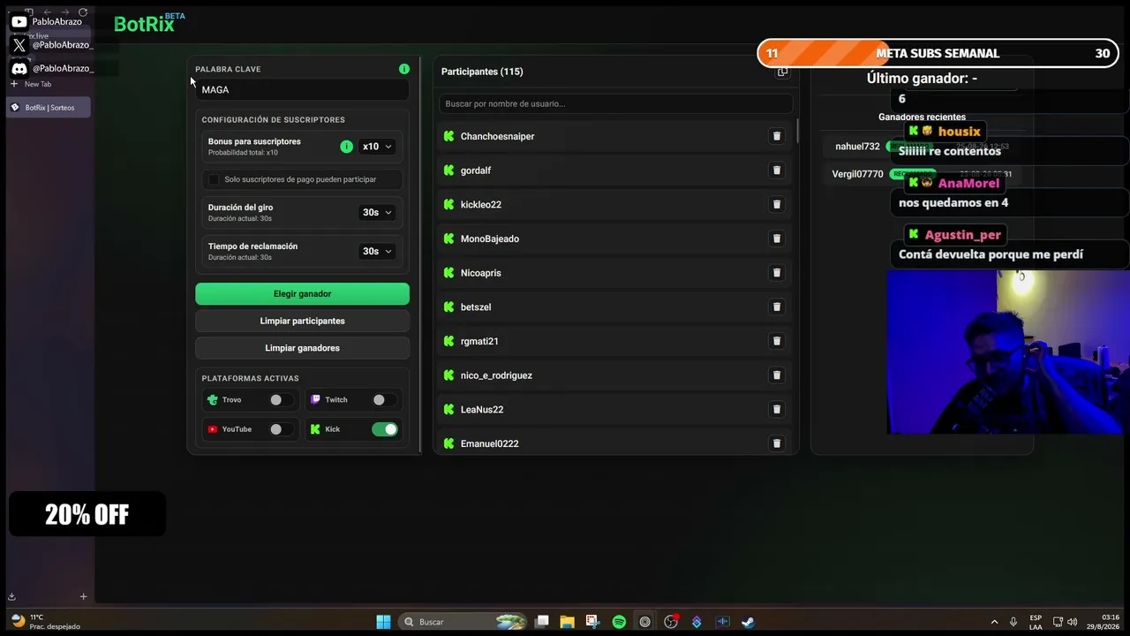Click the participant name nico_e_rodriguez
The width and height of the screenshot is (1130, 636).
pyautogui.click(x=496, y=375)
